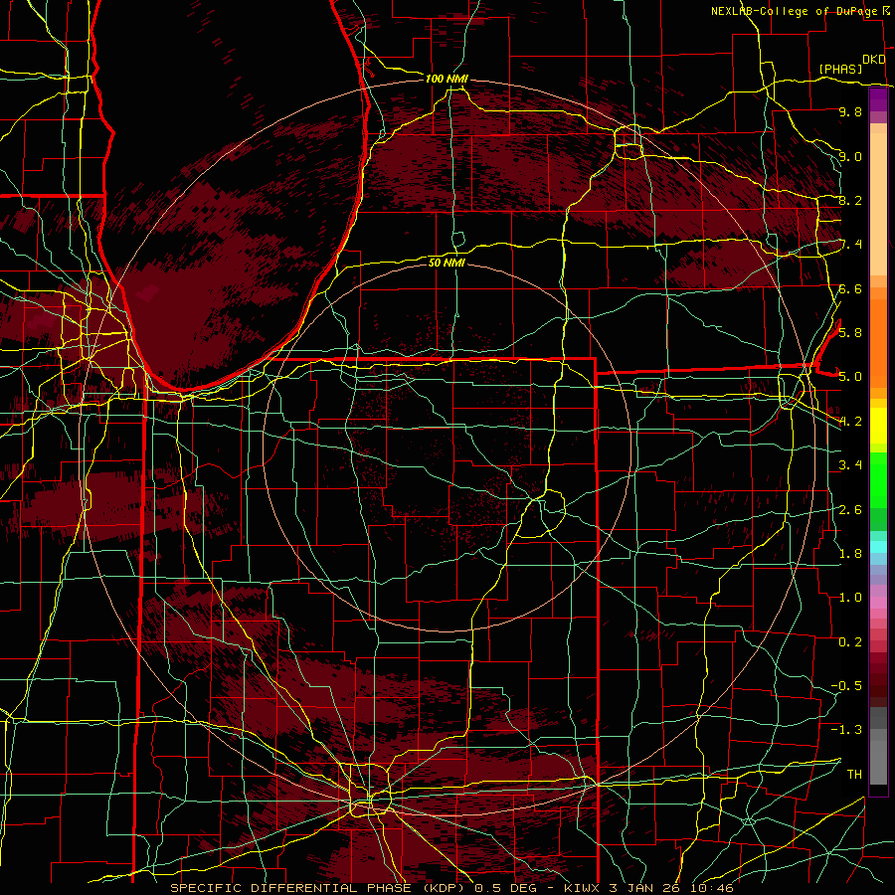The height and width of the screenshot is (895, 895).
Task: Click the 8.2 scale value
Action: pyautogui.click(x=850, y=200)
